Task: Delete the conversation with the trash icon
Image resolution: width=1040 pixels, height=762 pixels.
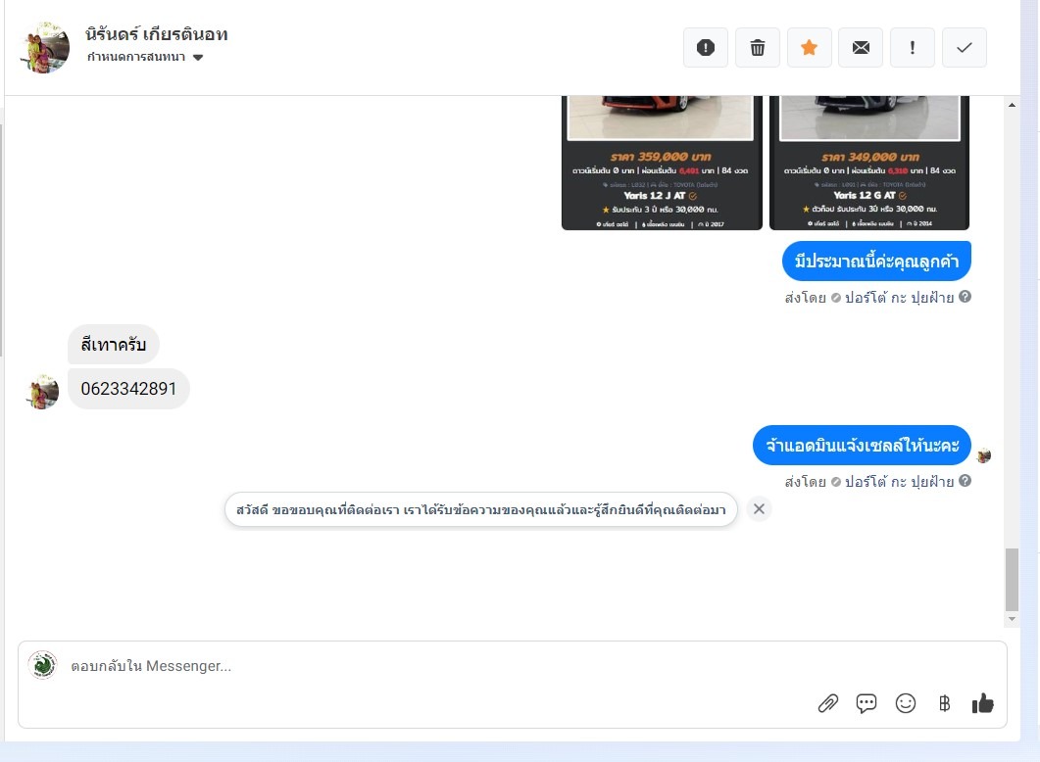Action: pyautogui.click(x=758, y=48)
